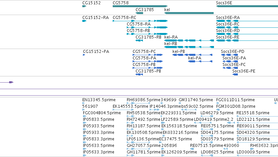The height and width of the screenshot is (157, 278).
Task: Select EST RH13187.5prime
Action: point(143,126)
